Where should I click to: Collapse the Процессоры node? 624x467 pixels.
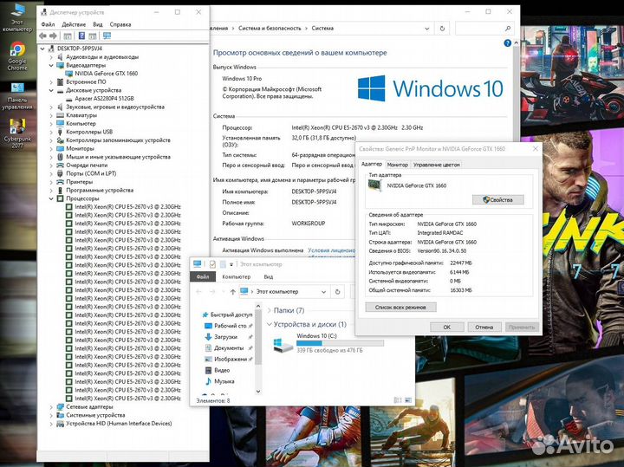tap(51, 198)
